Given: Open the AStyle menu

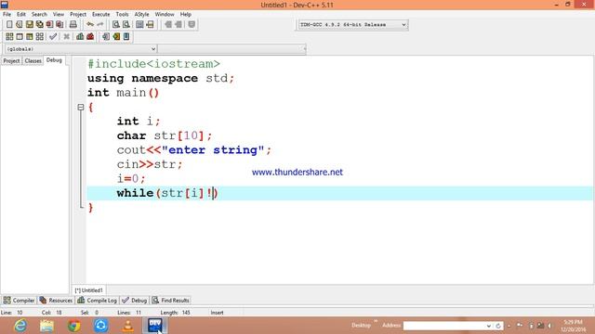Looking at the screenshot, I should pyautogui.click(x=141, y=15).
